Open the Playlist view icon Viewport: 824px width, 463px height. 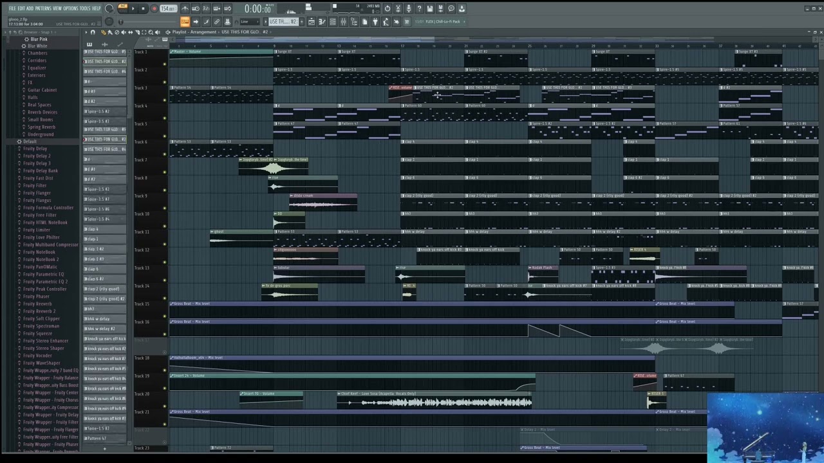(312, 21)
